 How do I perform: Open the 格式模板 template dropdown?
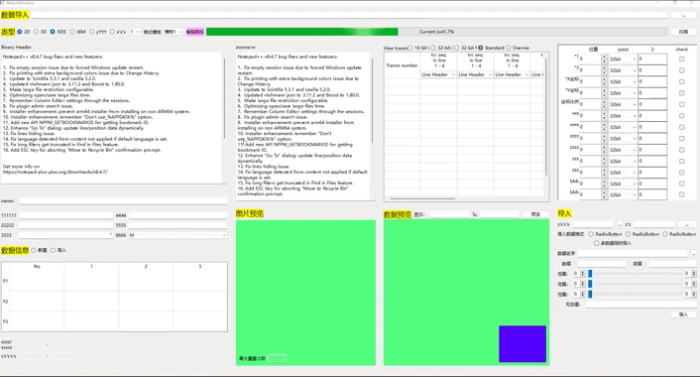point(174,32)
